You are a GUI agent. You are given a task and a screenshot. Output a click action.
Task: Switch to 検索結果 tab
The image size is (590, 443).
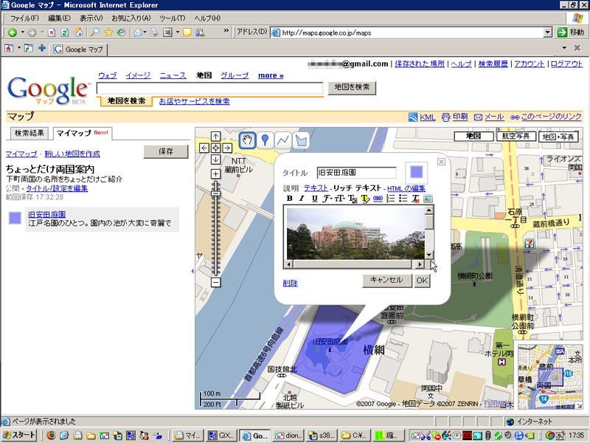29,133
